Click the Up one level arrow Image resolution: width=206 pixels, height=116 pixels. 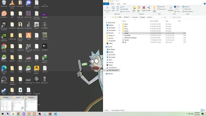point(113,17)
